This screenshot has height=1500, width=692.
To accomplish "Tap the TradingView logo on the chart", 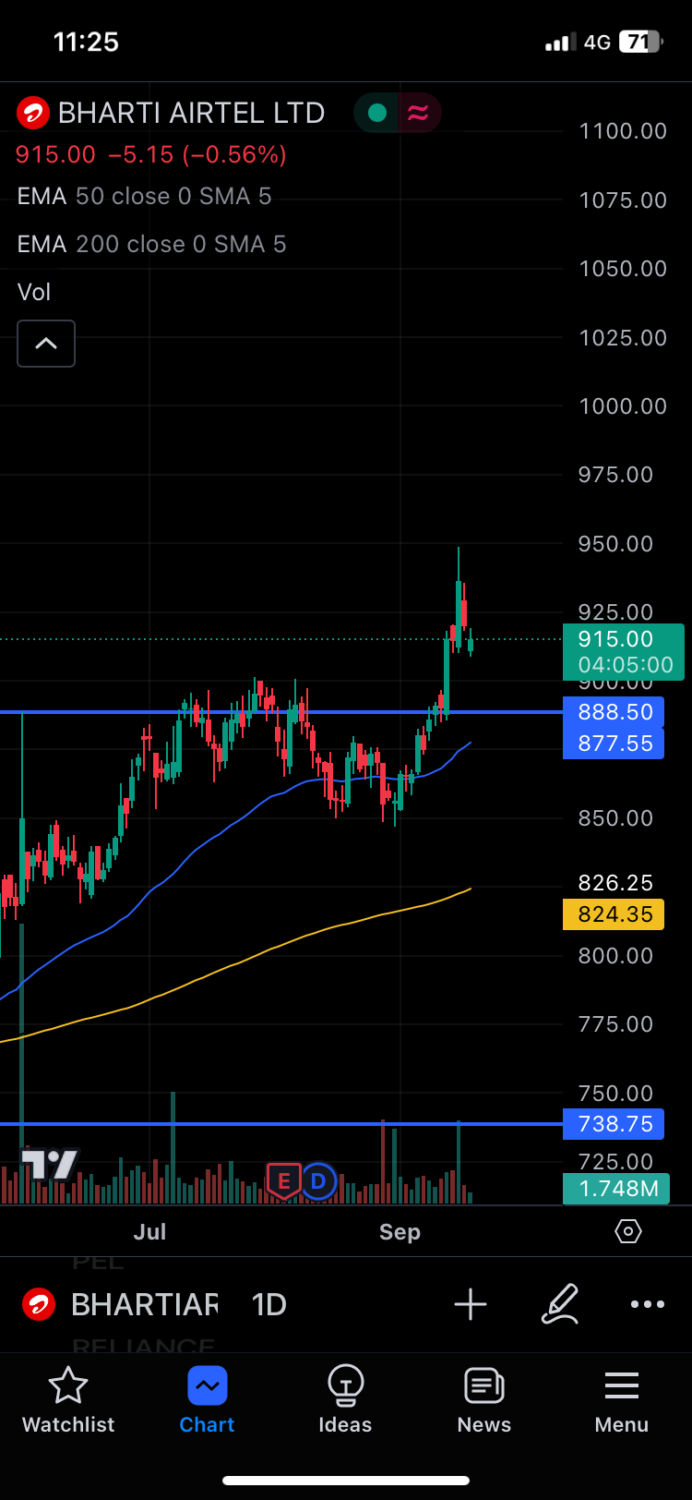I will click(x=50, y=1164).
